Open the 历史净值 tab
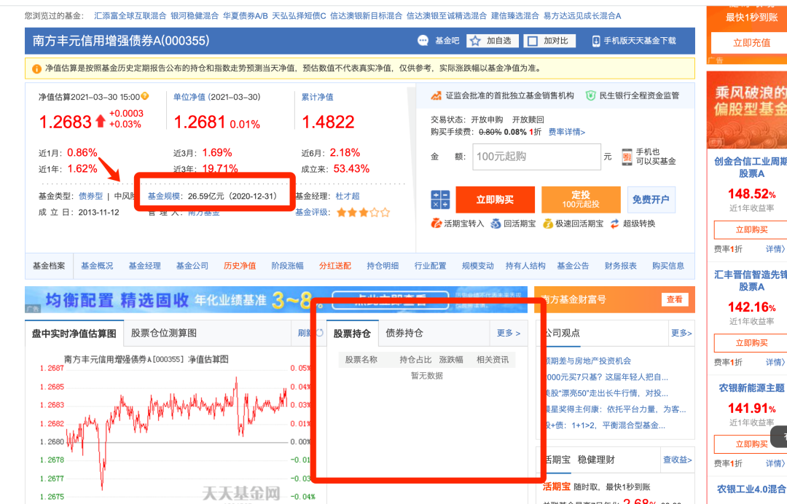The width and height of the screenshot is (787, 504). [x=240, y=266]
